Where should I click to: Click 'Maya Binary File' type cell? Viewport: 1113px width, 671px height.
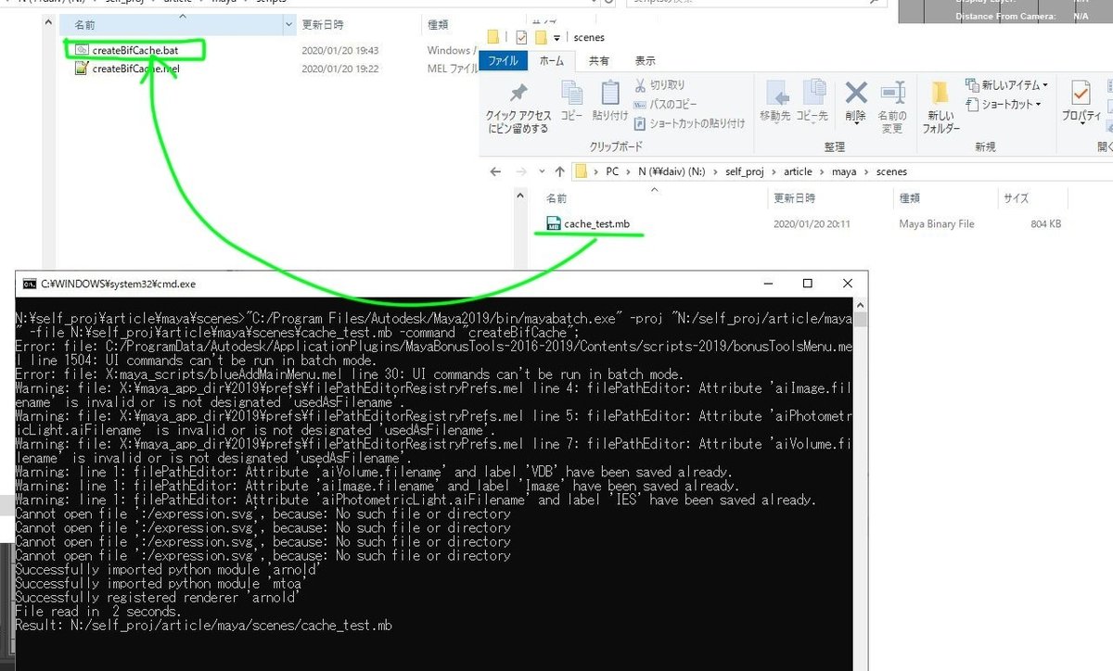click(938, 223)
